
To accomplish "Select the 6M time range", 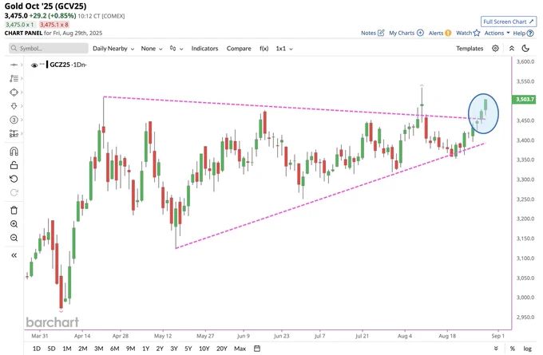I will (x=115, y=349).
